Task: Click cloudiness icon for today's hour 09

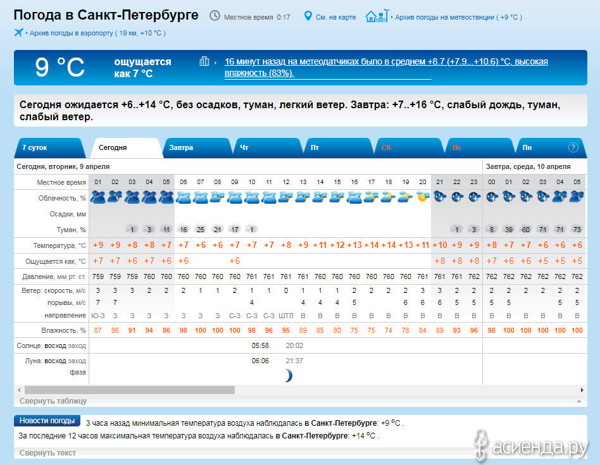Action: [x=235, y=197]
